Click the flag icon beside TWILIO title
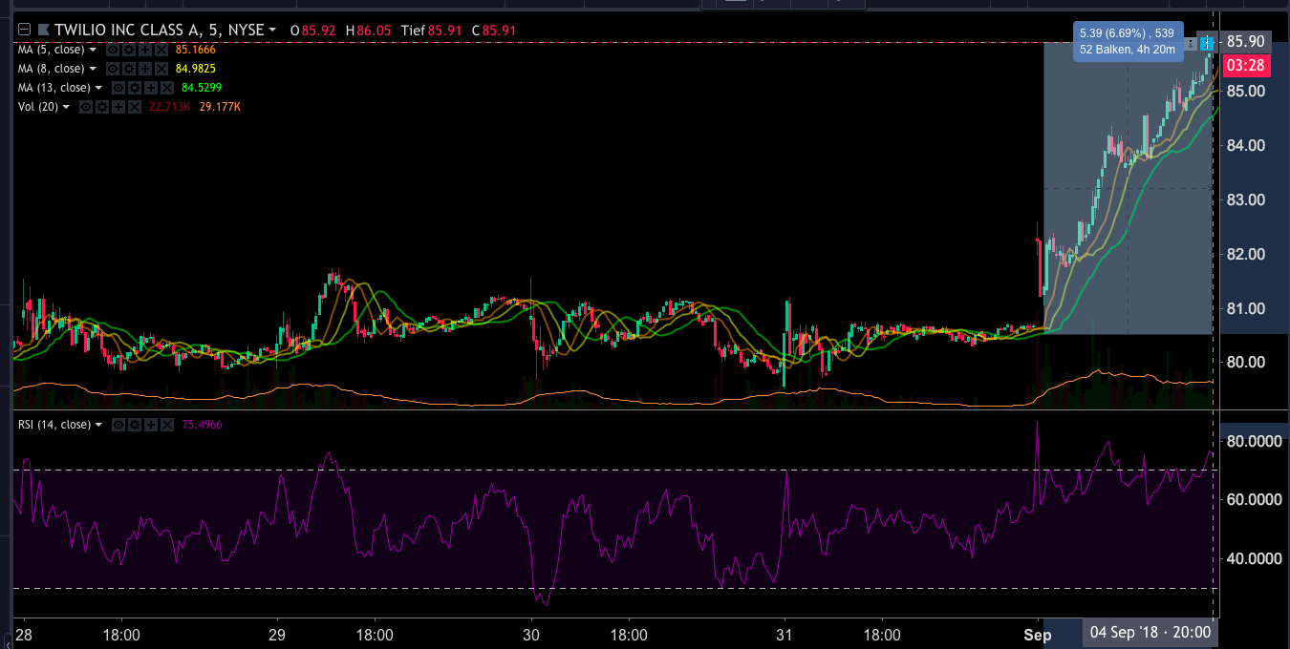 pos(42,31)
